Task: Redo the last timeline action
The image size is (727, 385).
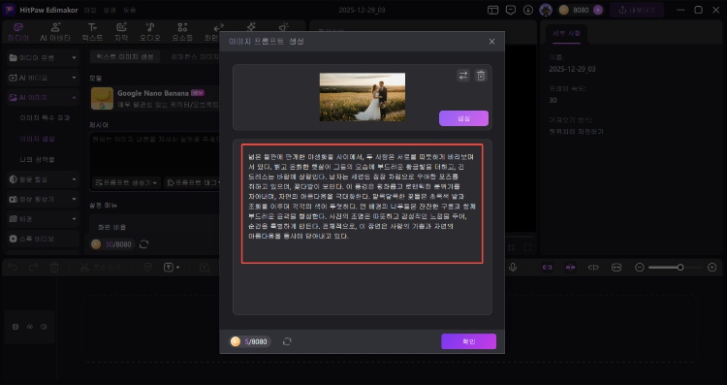Action: [33, 268]
